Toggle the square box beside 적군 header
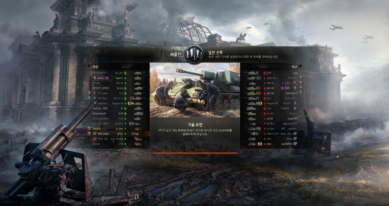 tap(300, 66)
